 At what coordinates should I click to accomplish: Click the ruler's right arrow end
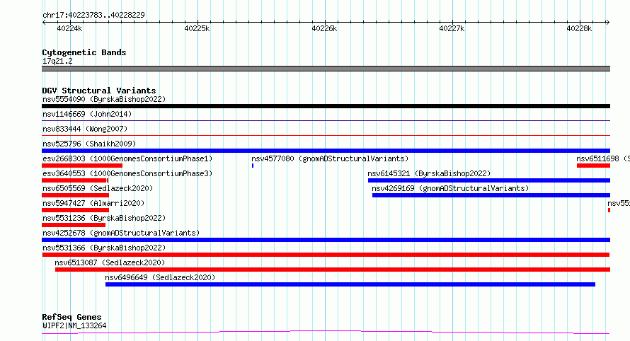pos(608,22)
